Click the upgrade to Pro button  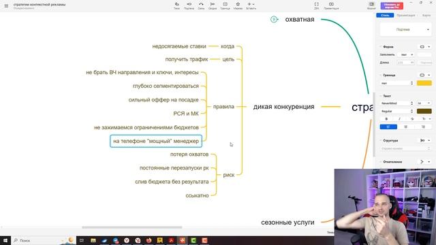(392, 5)
